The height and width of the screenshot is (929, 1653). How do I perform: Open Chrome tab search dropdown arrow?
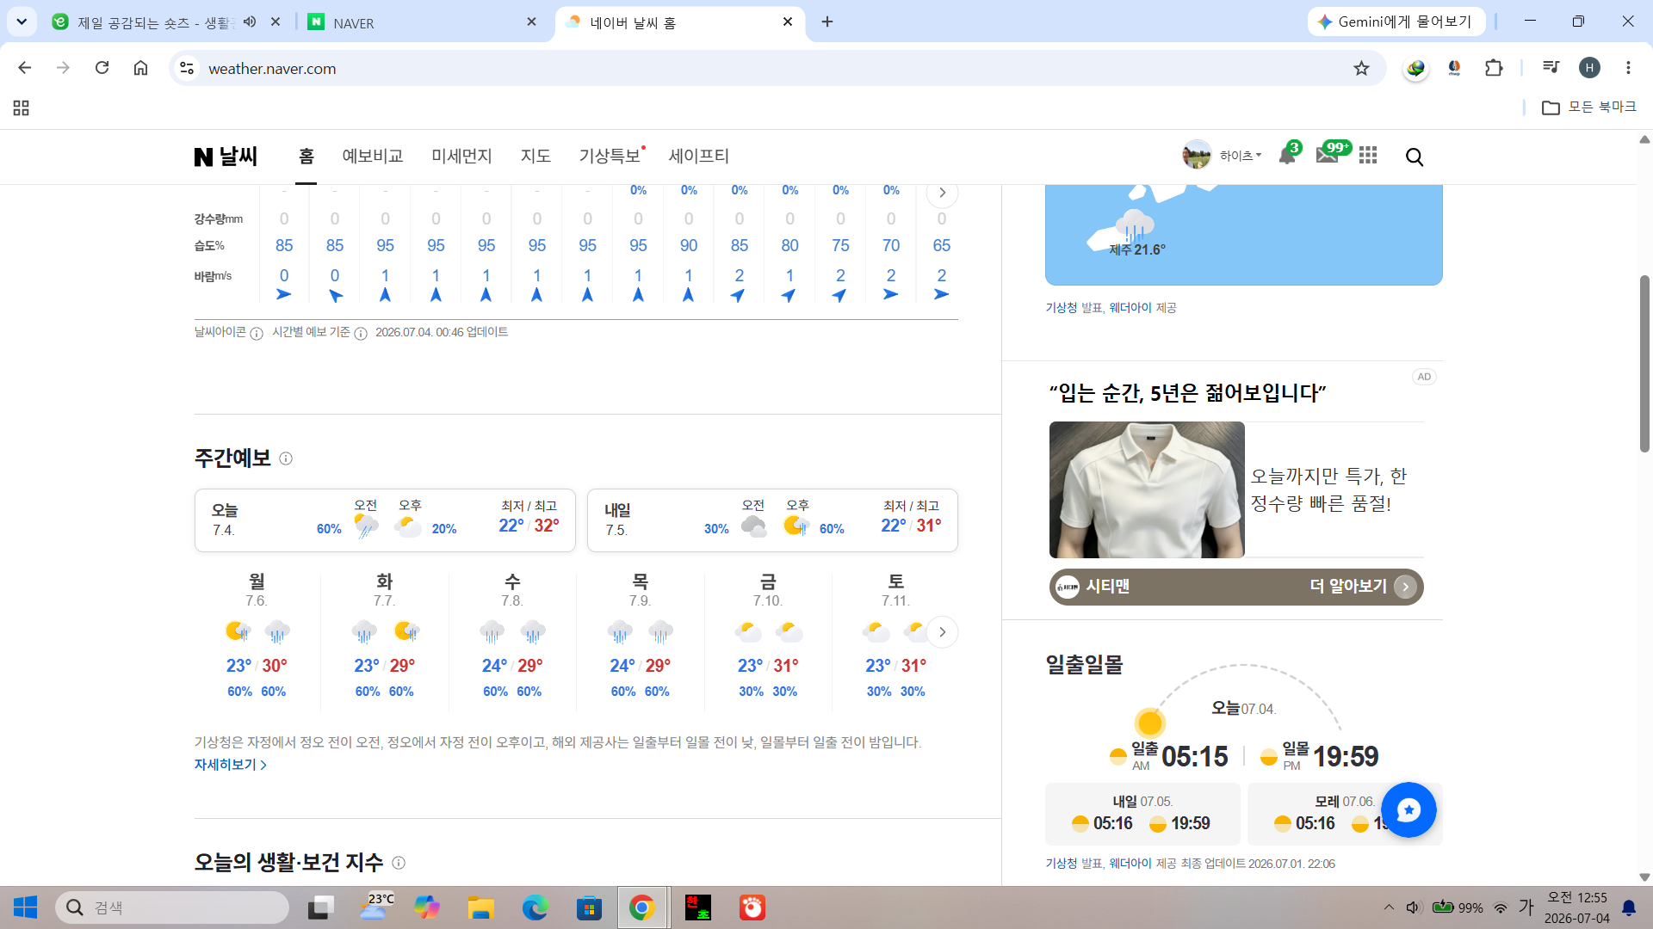(22, 22)
